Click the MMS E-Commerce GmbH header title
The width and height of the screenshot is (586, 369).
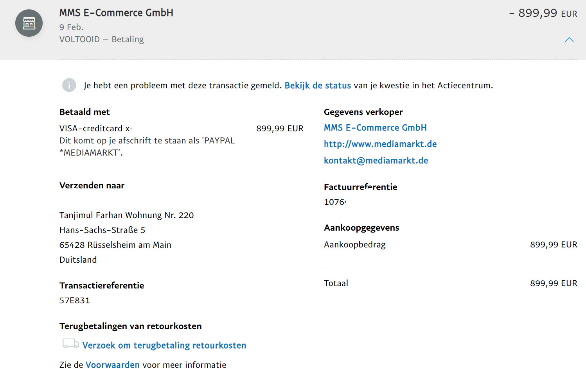click(x=116, y=13)
